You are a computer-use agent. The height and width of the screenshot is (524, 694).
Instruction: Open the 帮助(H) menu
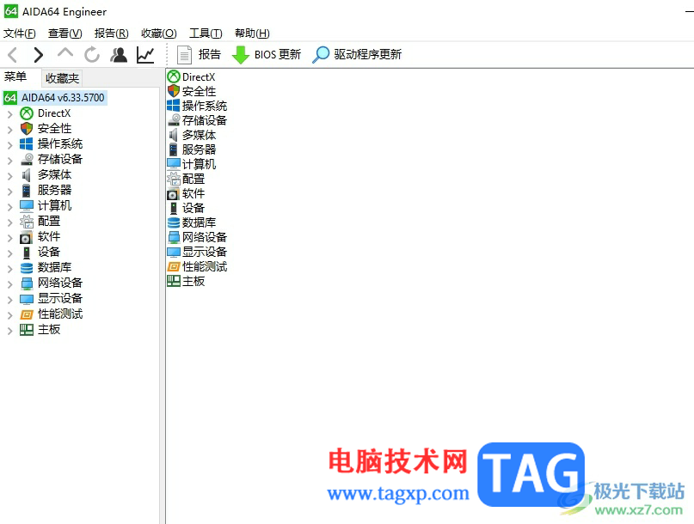click(252, 34)
